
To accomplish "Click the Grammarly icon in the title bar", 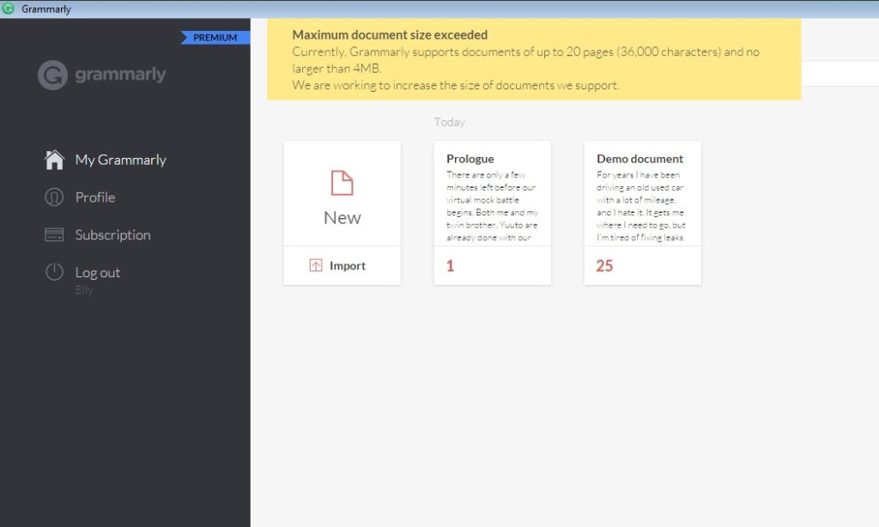I will (x=9, y=7).
